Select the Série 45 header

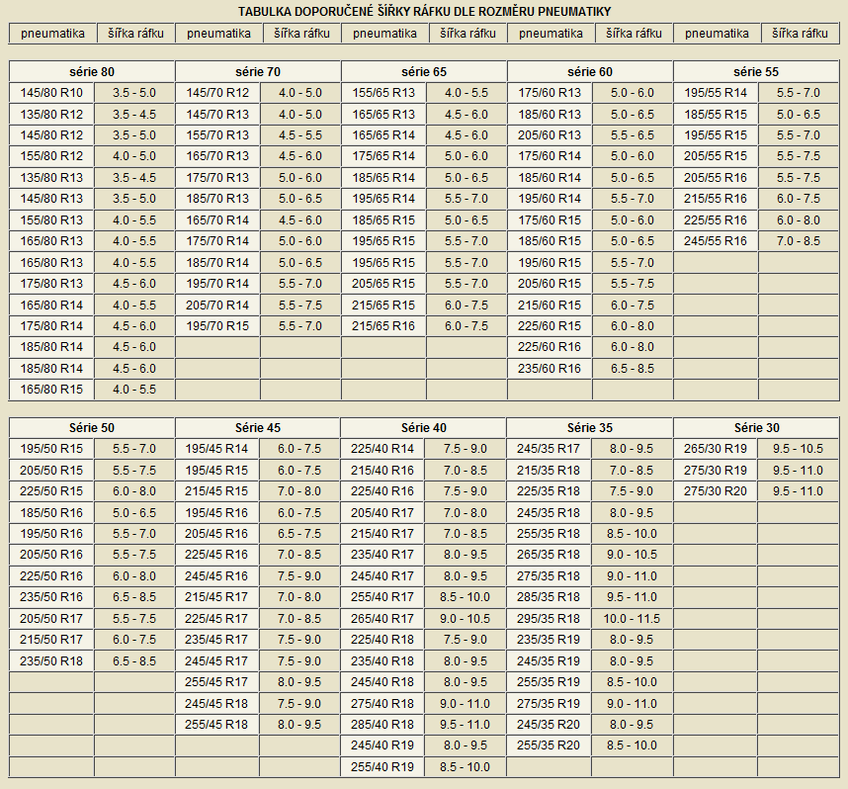point(258,427)
